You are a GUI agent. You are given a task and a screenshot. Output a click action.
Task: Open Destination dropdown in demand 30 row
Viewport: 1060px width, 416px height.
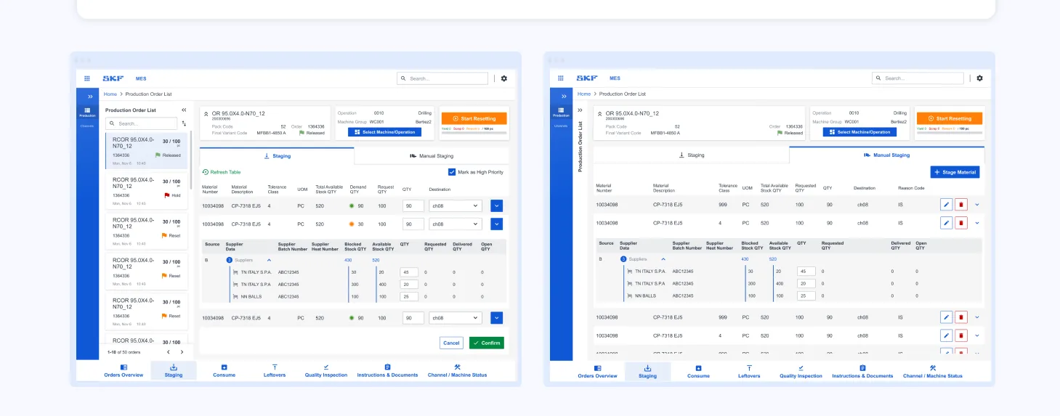point(456,224)
